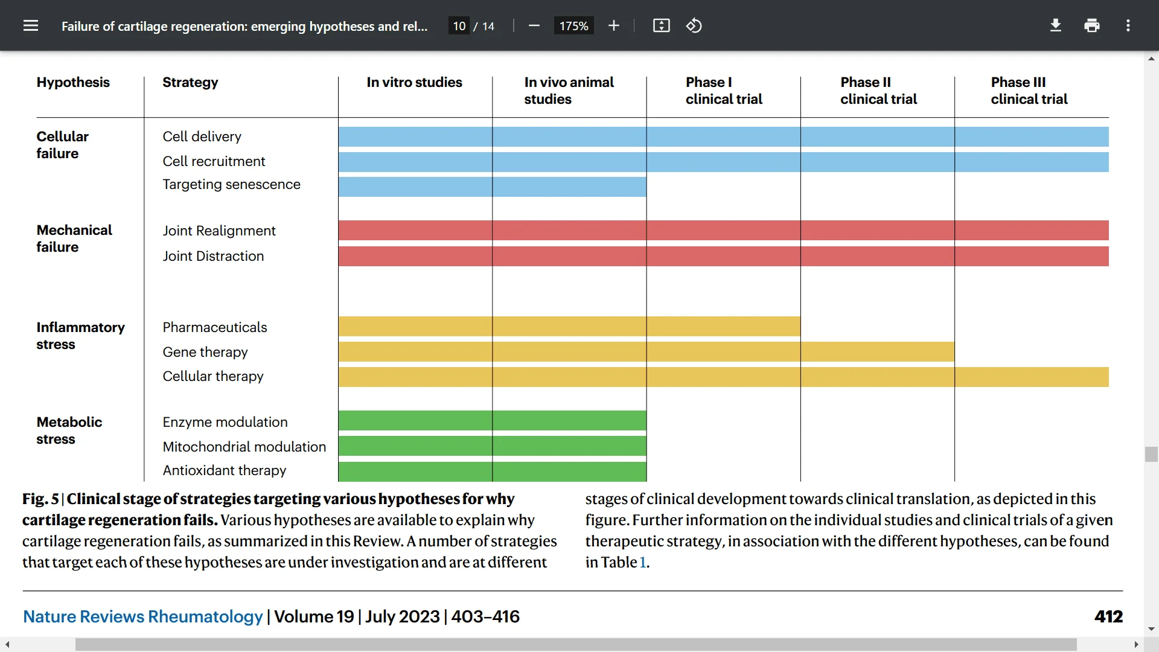This screenshot has height=652, width=1159.
Task: Click the 'Mitochondrial modulation' strategy text
Action: point(244,447)
